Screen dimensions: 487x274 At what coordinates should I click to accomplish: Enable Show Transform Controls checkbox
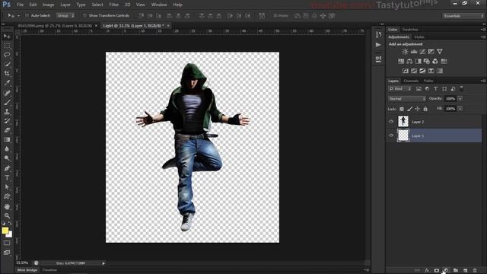point(84,15)
